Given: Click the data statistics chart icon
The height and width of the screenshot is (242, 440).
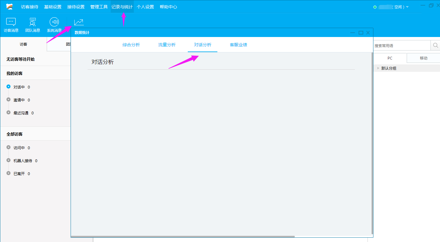Looking at the screenshot, I should pyautogui.click(x=79, y=22).
